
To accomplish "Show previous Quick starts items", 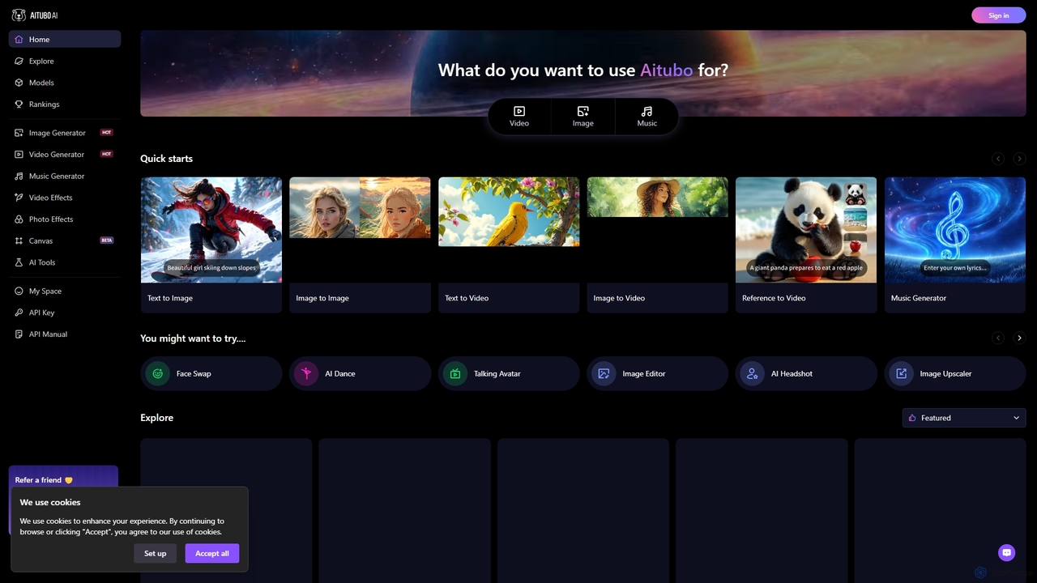I will pyautogui.click(x=998, y=159).
